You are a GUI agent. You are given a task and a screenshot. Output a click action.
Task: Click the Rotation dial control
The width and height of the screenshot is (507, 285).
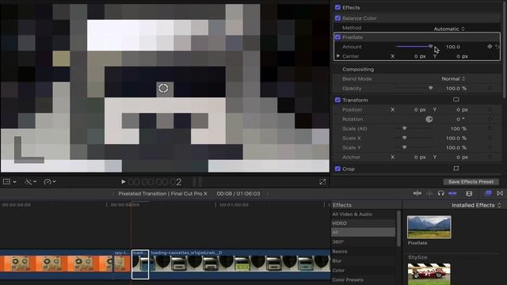click(429, 120)
